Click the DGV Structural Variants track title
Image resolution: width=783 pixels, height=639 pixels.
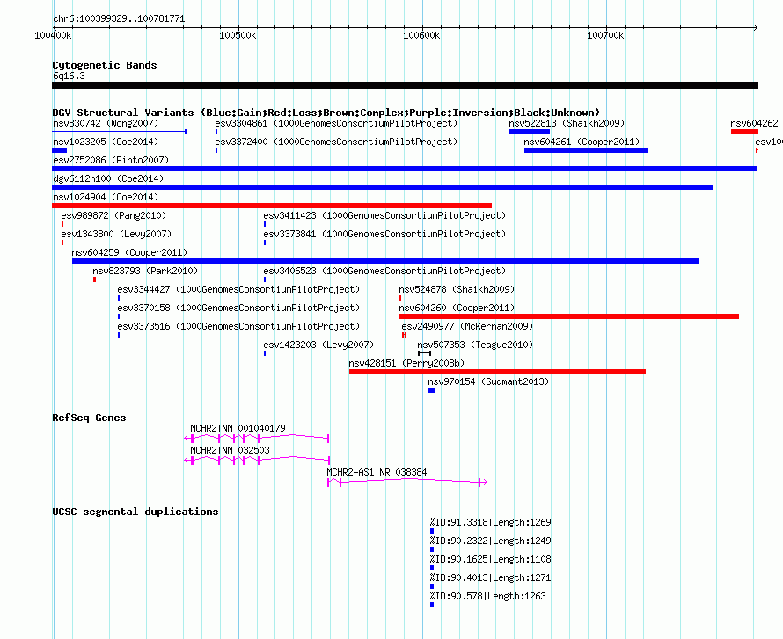[326, 113]
